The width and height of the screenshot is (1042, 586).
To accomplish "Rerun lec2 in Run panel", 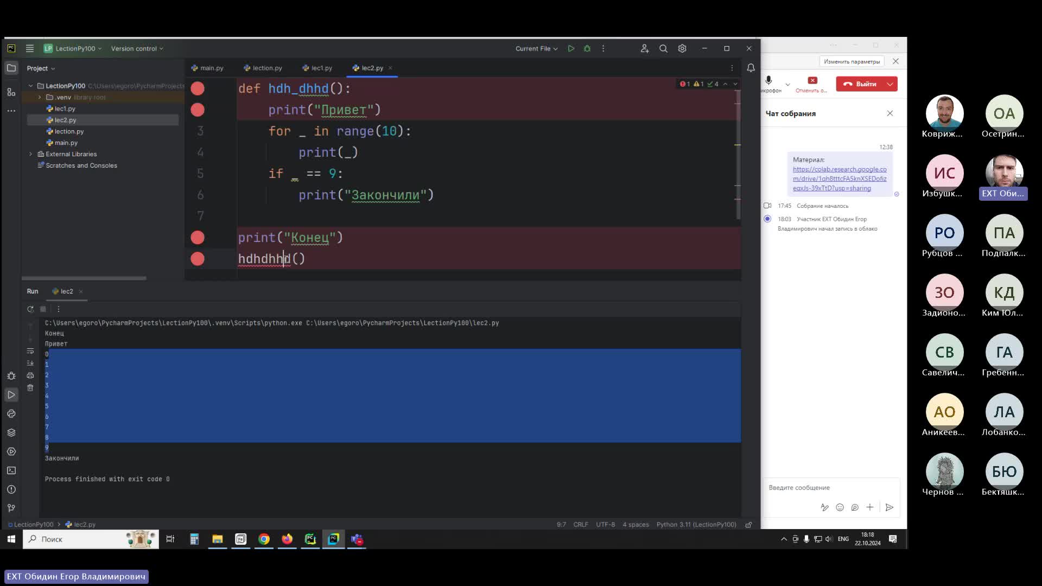I will tap(30, 309).
